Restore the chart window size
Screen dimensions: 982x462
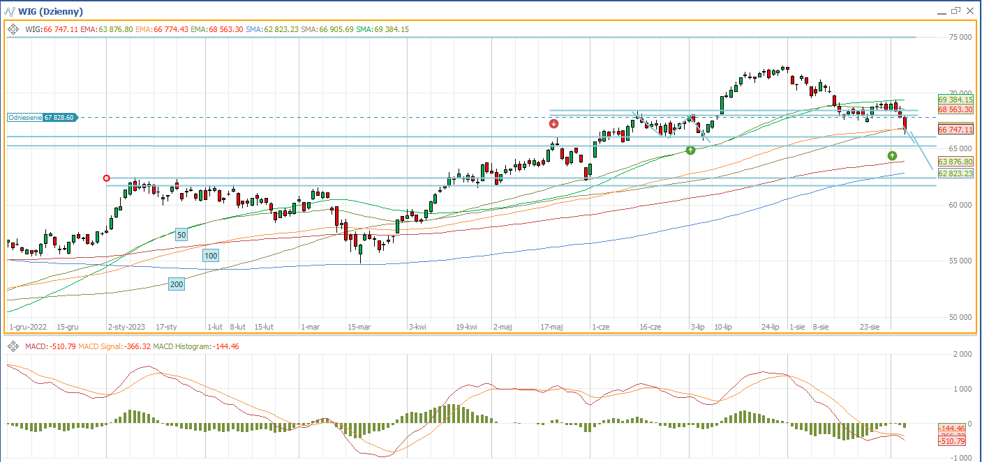[x=955, y=10]
